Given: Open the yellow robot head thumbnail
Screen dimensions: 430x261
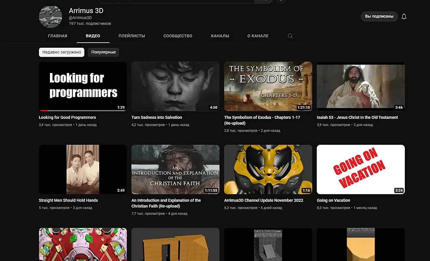Looking at the screenshot, I should pyautogui.click(x=268, y=170).
